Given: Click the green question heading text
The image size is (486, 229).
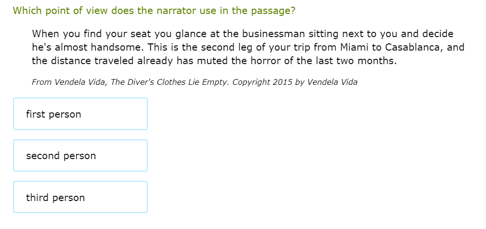Looking at the screenshot, I should (154, 11).
